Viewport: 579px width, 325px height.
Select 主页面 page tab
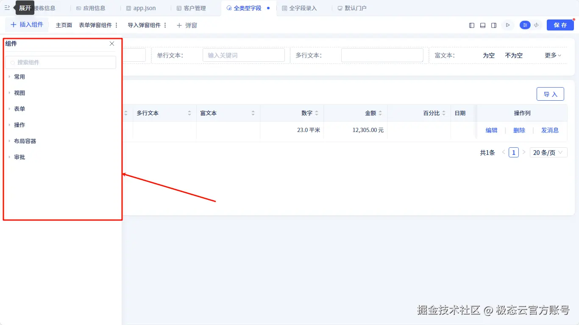coord(64,25)
